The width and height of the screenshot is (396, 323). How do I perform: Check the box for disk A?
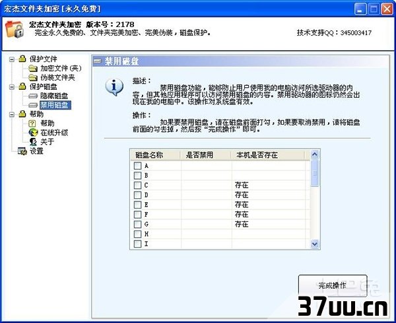[138, 166]
